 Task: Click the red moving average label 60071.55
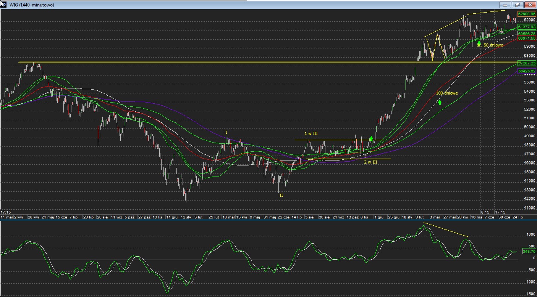click(527, 39)
